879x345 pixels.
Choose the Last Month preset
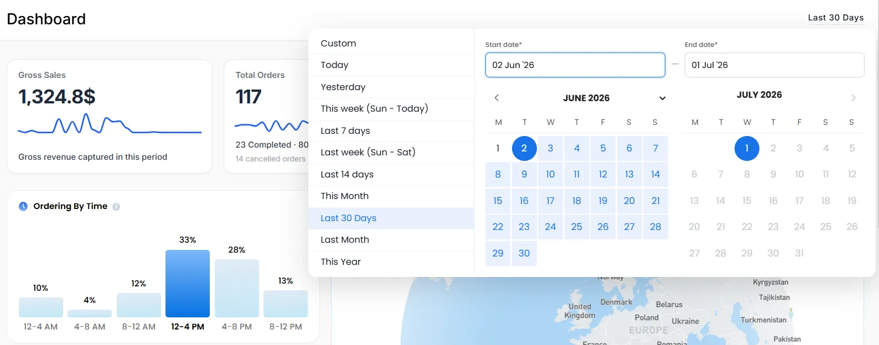click(391, 240)
